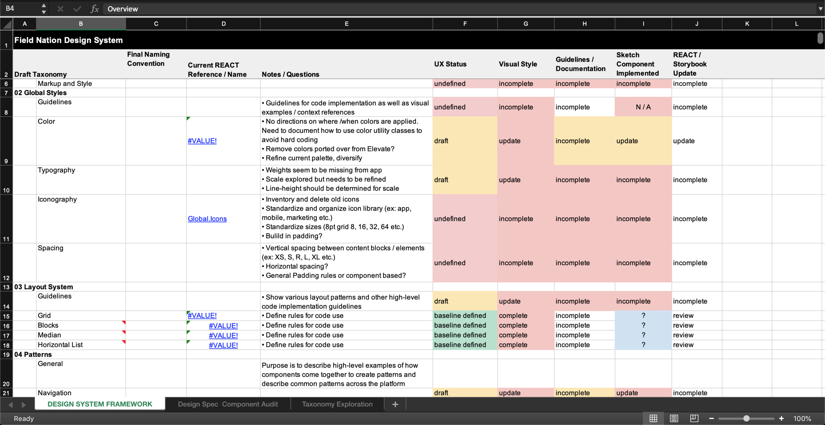
Task: Select the 'General' patterns cell
Action: tap(81, 374)
